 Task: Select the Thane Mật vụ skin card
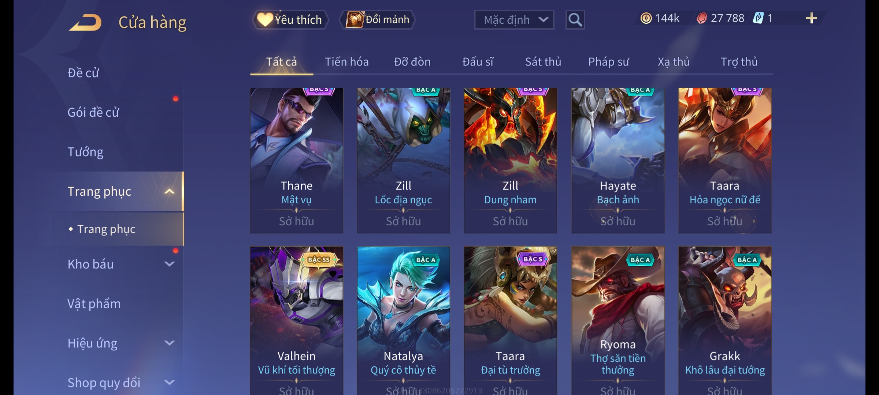pyautogui.click(x=297, y=160)
